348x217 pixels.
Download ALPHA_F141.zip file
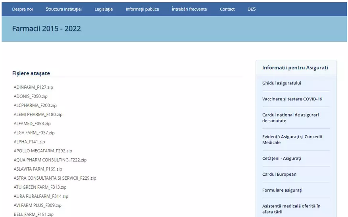[x=29, y=142]
